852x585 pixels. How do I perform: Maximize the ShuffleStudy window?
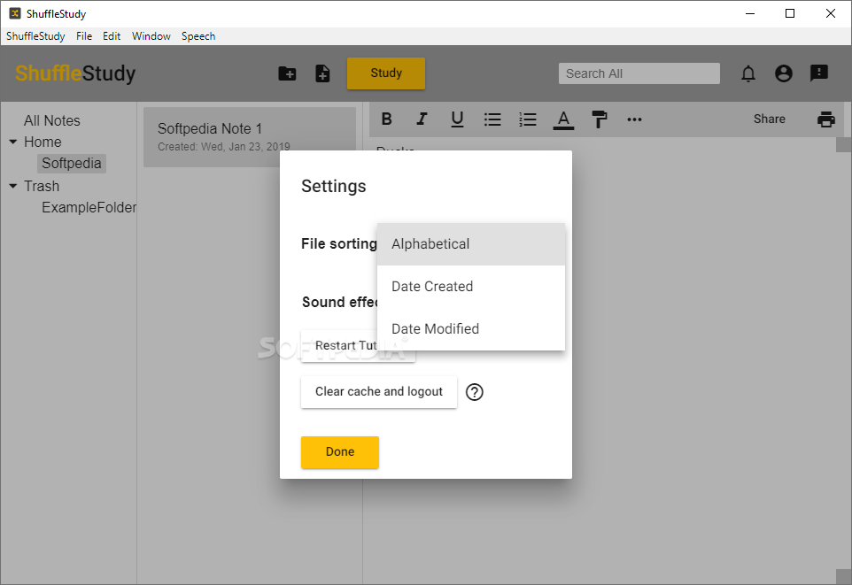pos(790,13)
